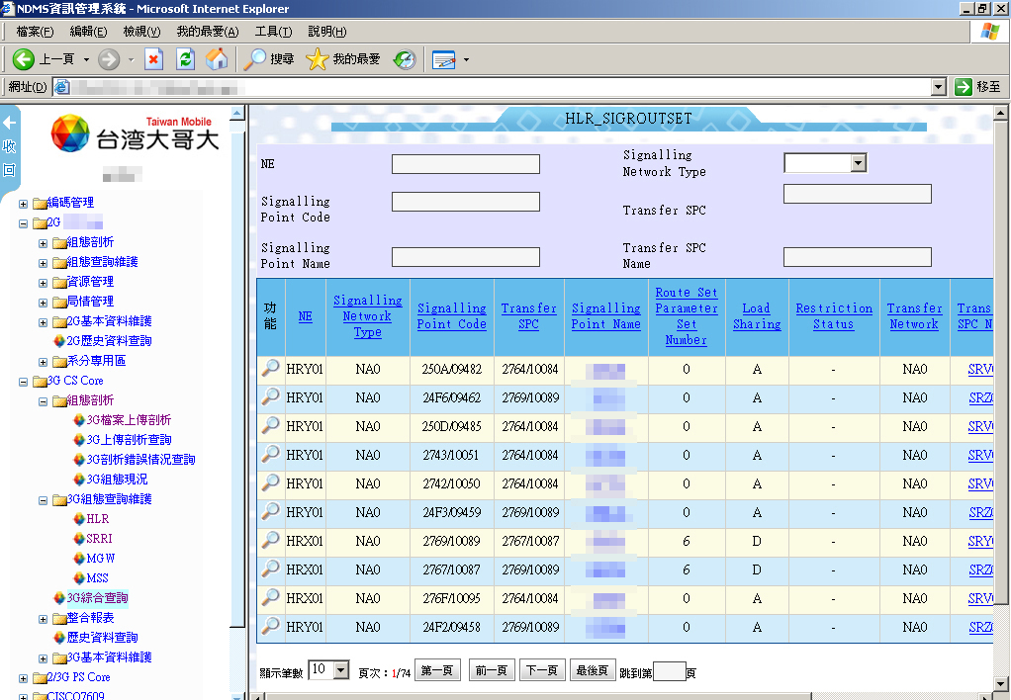
Task: Click the sidebar collapse arrow icon
Action: [10, 124]
